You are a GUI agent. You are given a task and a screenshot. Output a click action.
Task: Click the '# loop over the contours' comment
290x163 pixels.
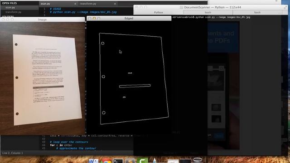point(69,142)
